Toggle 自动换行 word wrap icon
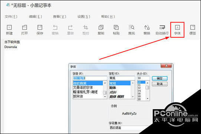Image resolution: width=201 pixels, height=134 pixels. (x=162, y=30)
